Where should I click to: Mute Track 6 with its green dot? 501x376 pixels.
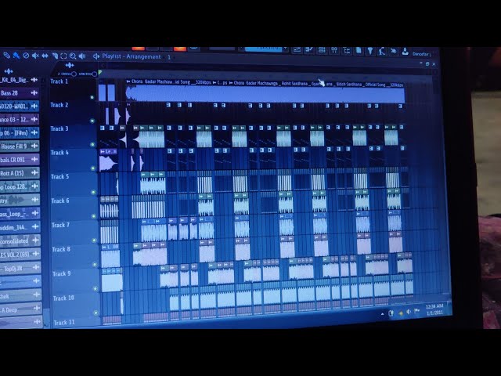coord(94,216)
